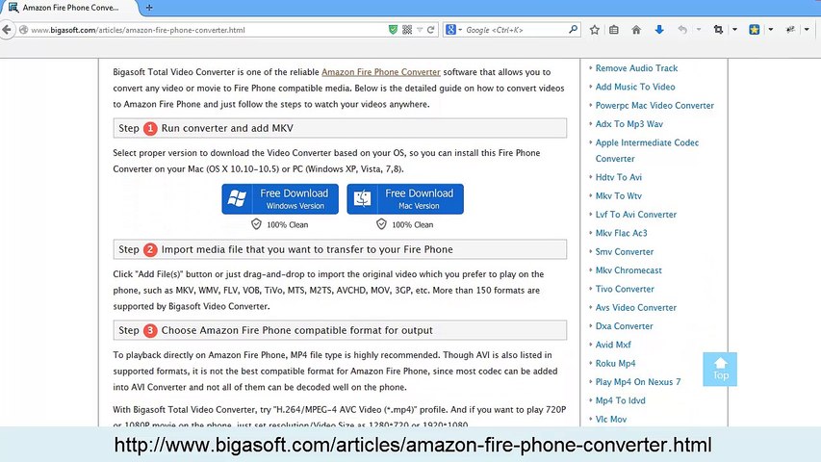Open the Avid Mxf link
Screen dimensions: 821x462
tap(613, 345)
